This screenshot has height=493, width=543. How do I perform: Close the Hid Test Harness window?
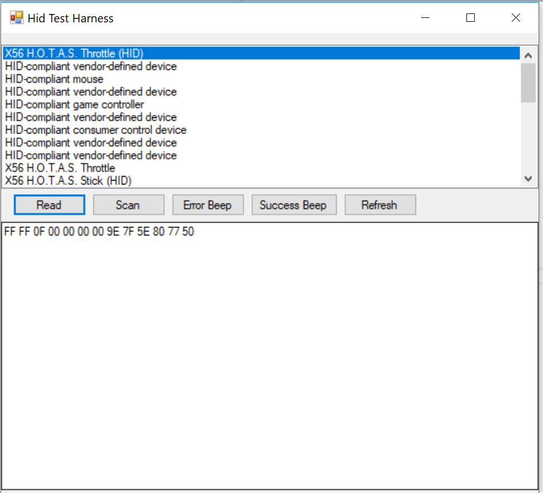point(516,18)
